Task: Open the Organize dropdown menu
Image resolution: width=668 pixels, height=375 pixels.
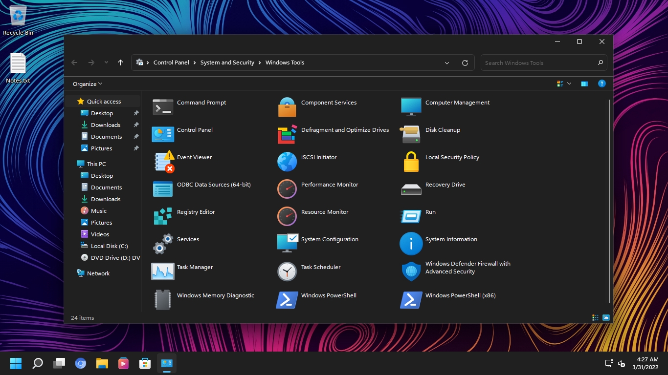Action: 86,83
